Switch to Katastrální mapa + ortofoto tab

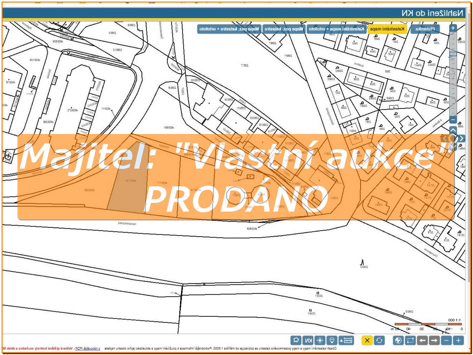336,29
